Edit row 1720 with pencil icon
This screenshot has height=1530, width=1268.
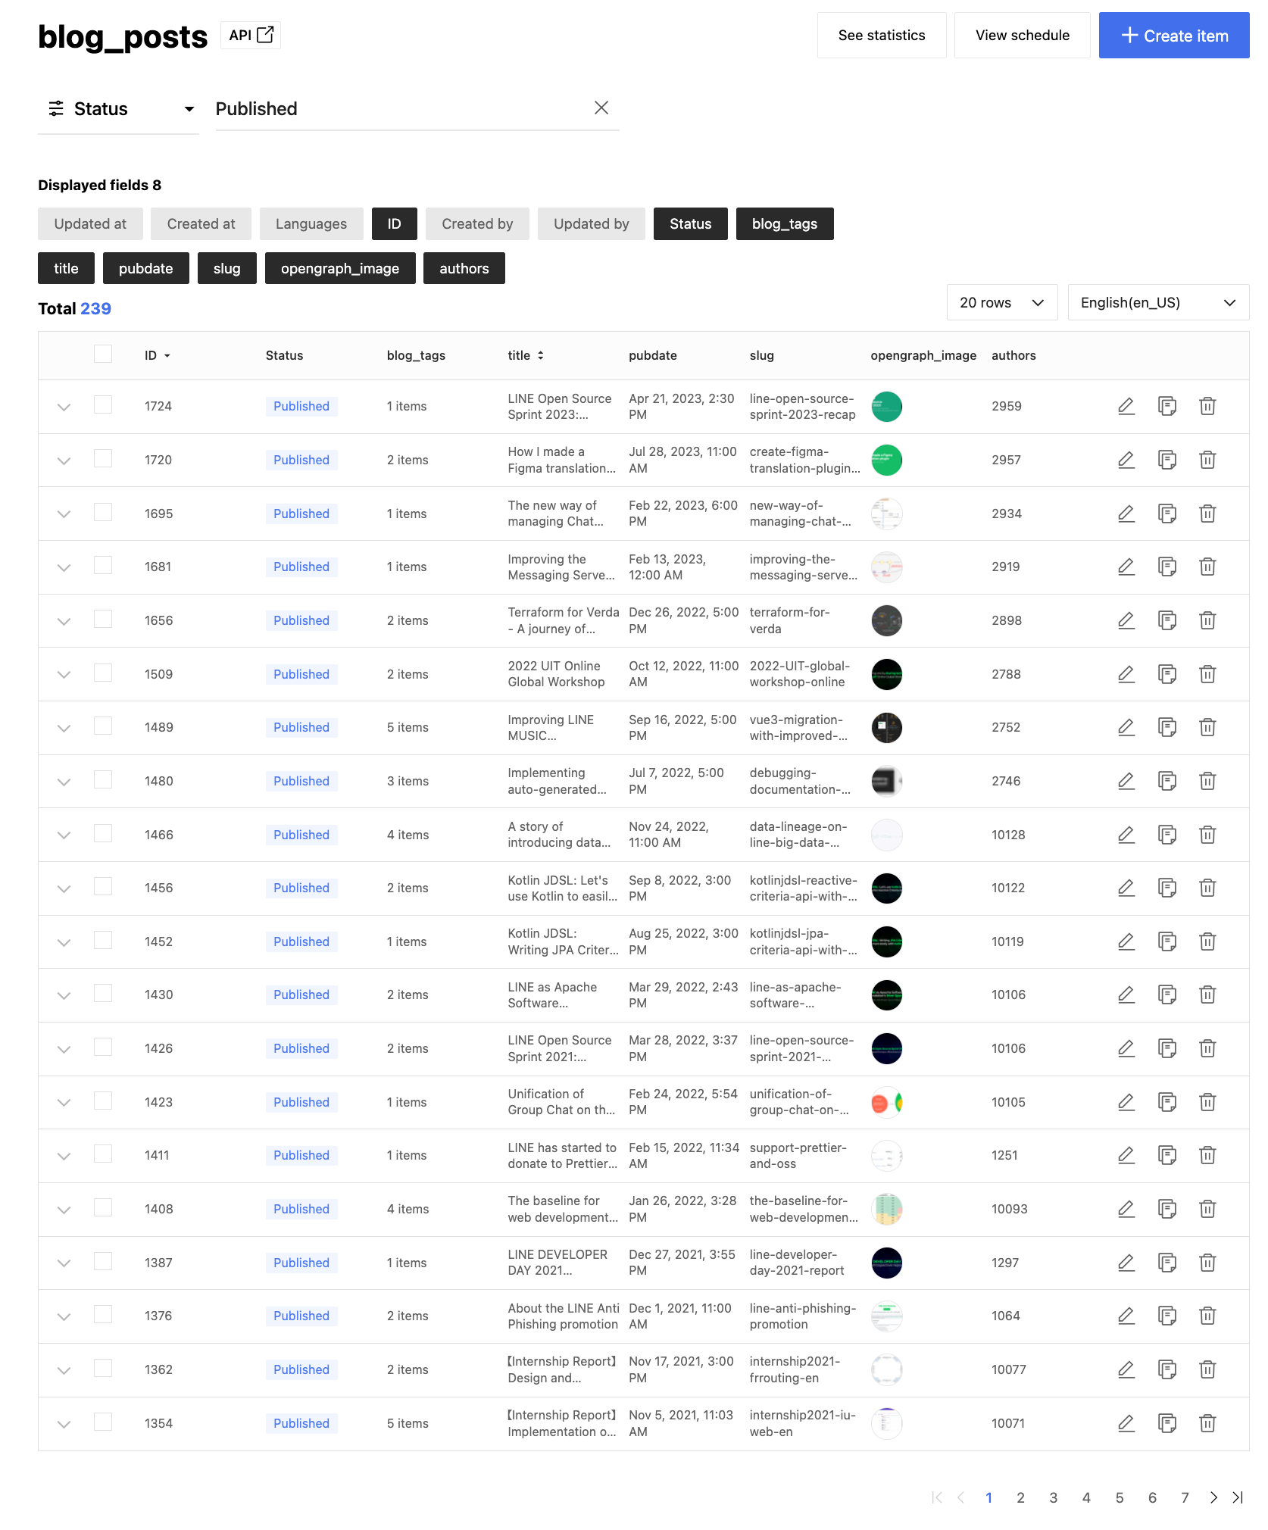pyautogui.click(x=1126, y=460)
